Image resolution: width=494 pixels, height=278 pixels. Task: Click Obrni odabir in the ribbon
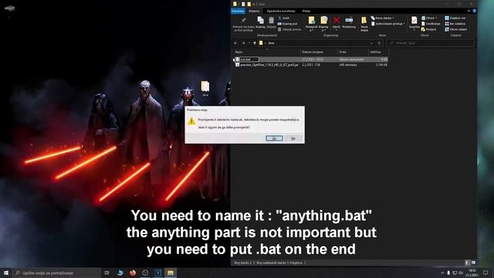(x=456, y=29)
